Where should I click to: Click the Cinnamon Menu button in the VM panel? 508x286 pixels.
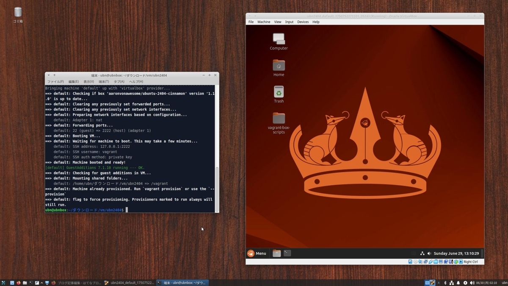click(x=257, y=253)
